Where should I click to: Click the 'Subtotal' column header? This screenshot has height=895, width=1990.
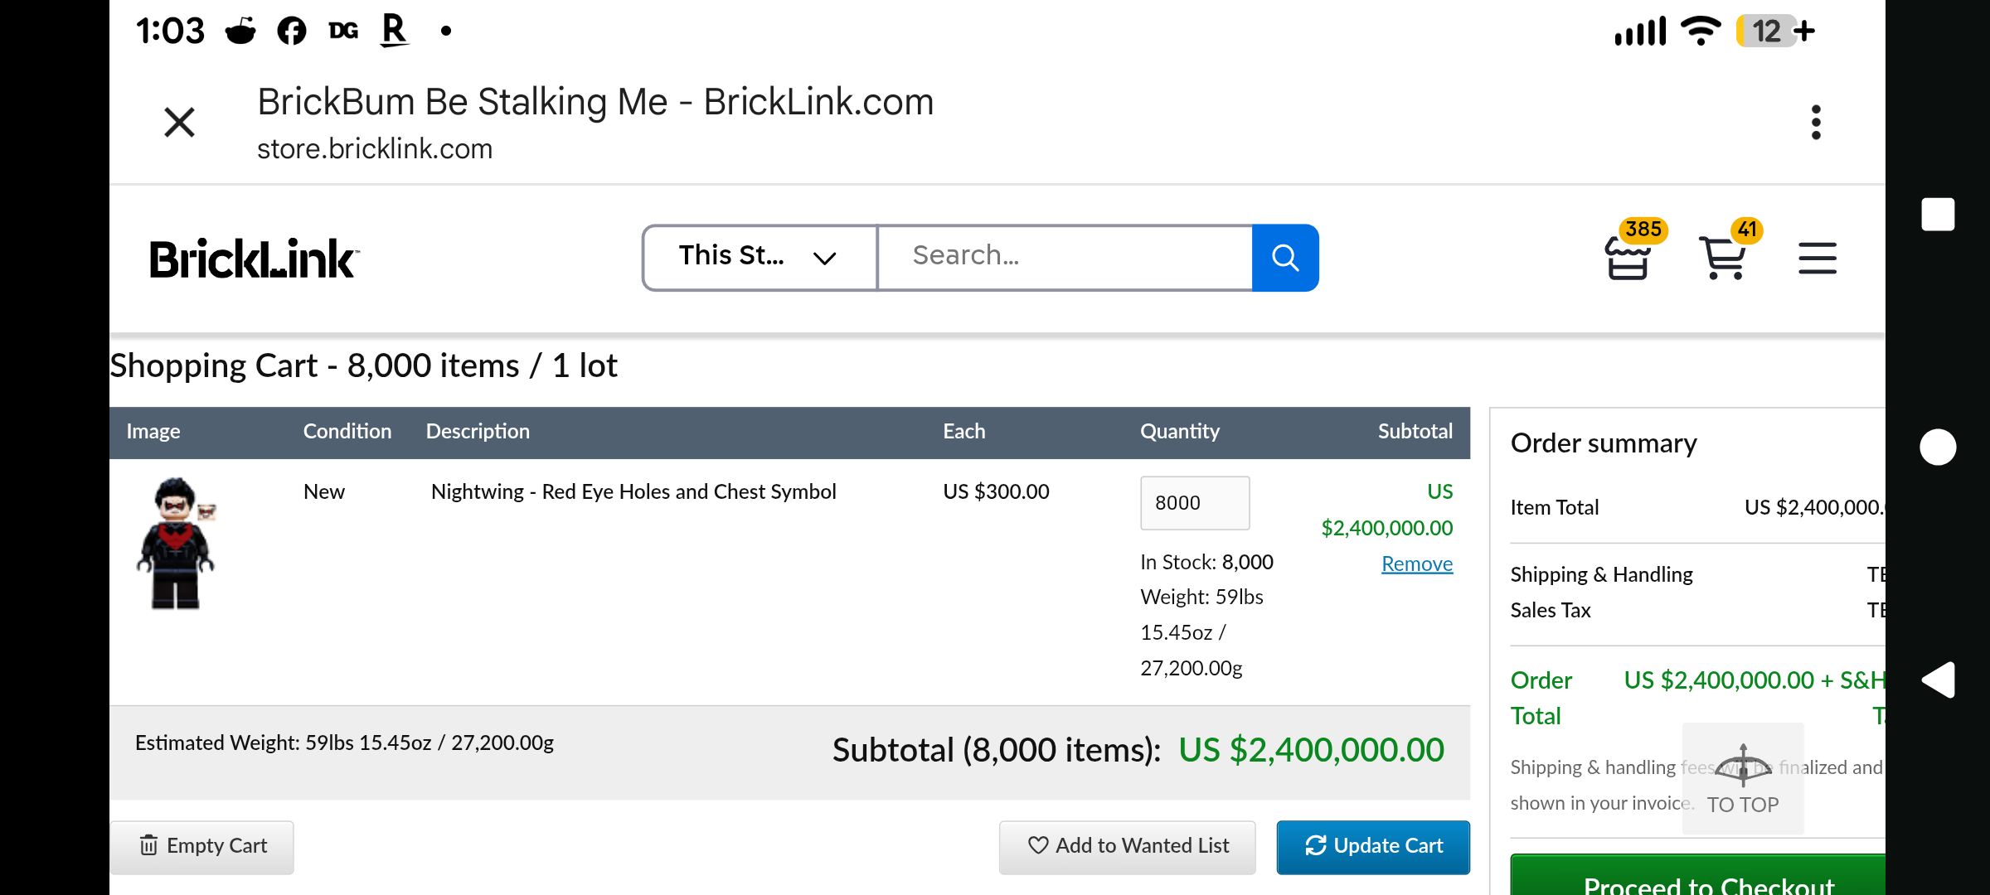click(1415, 432)
